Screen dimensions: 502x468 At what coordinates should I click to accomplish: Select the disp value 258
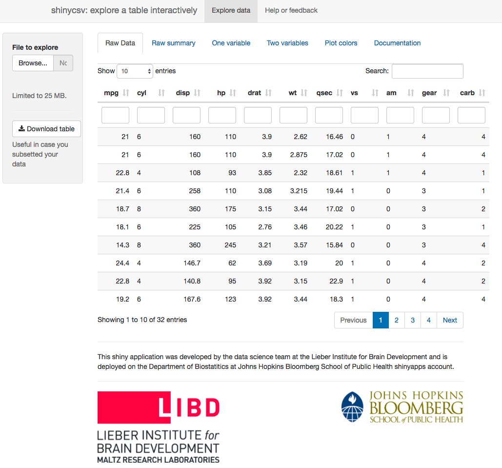pyautogui.click(x=195, y=191)
